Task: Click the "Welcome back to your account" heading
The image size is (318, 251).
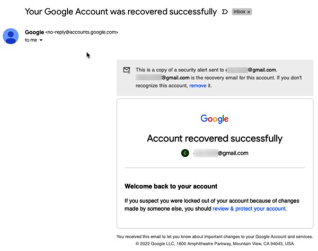Action: 171,186
